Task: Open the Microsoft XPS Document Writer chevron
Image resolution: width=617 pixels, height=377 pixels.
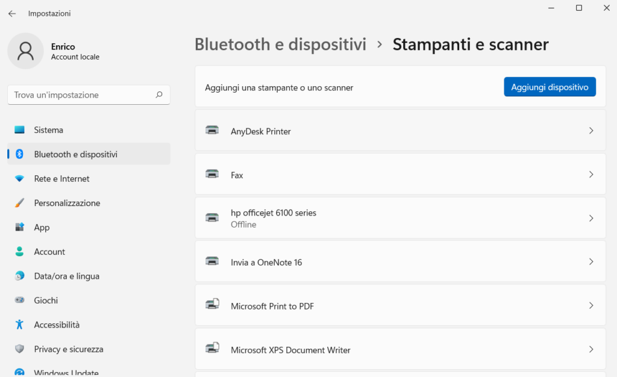Action: tap(591, 349)
